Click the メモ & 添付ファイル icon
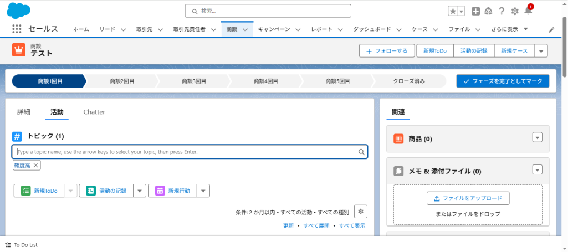The width and height of the screenshot is (568, 252). 398,171
